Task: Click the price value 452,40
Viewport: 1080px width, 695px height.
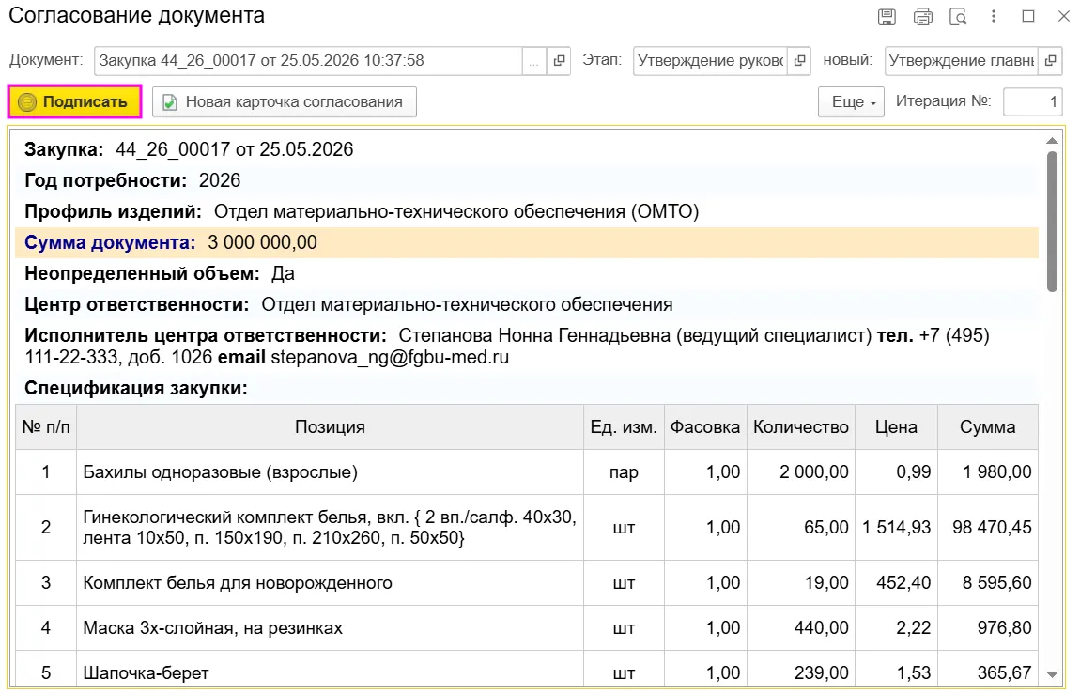Action: pyautogui.click(x=903, y=582)
